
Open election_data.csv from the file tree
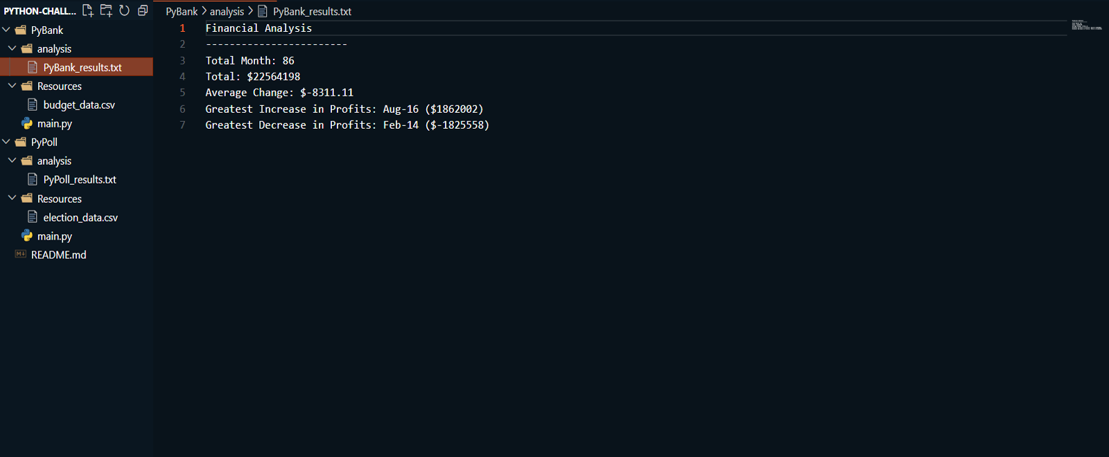(80, 217)
